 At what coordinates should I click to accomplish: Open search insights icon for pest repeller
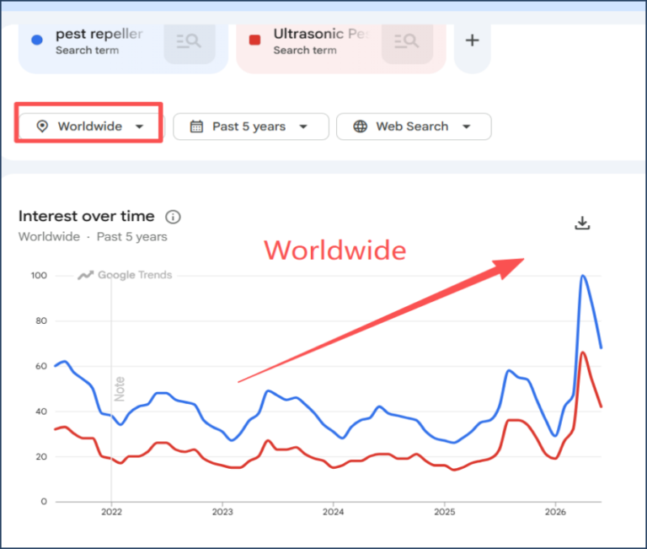point(189,41)
